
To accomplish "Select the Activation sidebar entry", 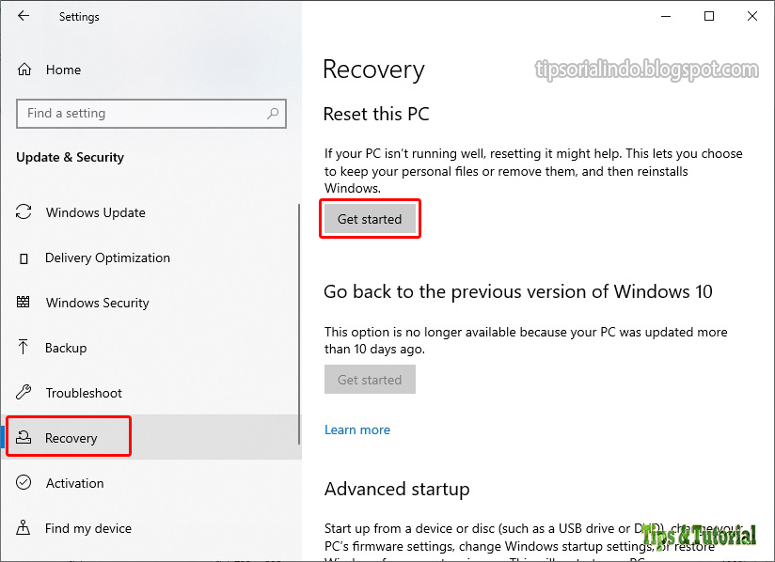I will [75, 483].
